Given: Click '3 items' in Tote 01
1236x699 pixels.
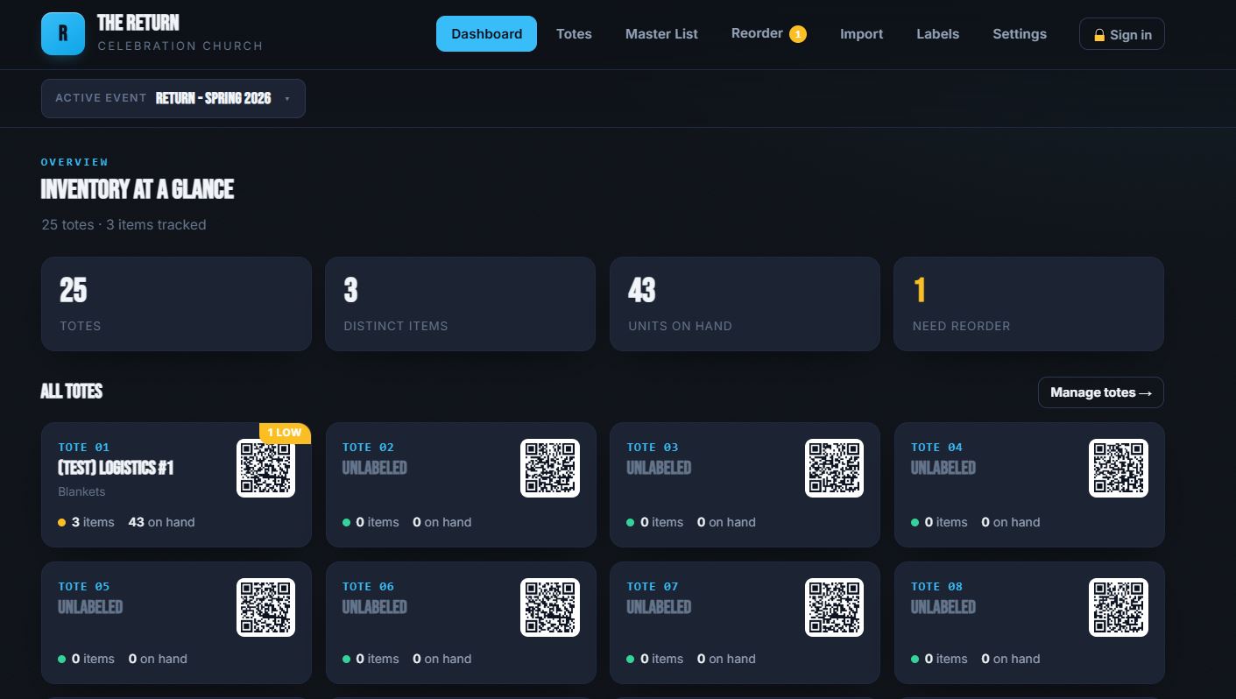Looking at the screenshot, I should 93,522.
